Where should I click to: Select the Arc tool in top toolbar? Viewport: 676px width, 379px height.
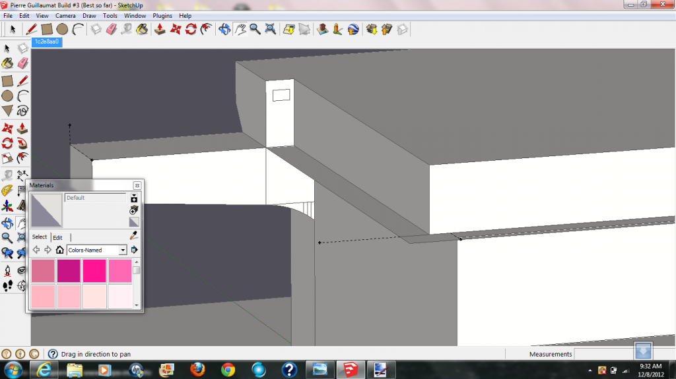pyautogui.click(x=78, y=29)
